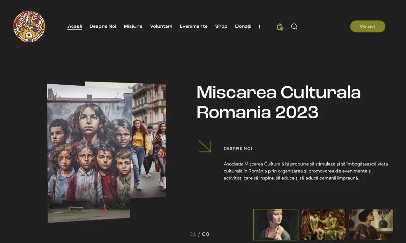Open the Voluntari menu item
Screen dimensions: 406x243
(161, 26)
